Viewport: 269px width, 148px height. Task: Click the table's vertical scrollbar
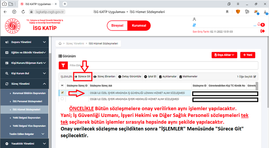pos(257,86)
